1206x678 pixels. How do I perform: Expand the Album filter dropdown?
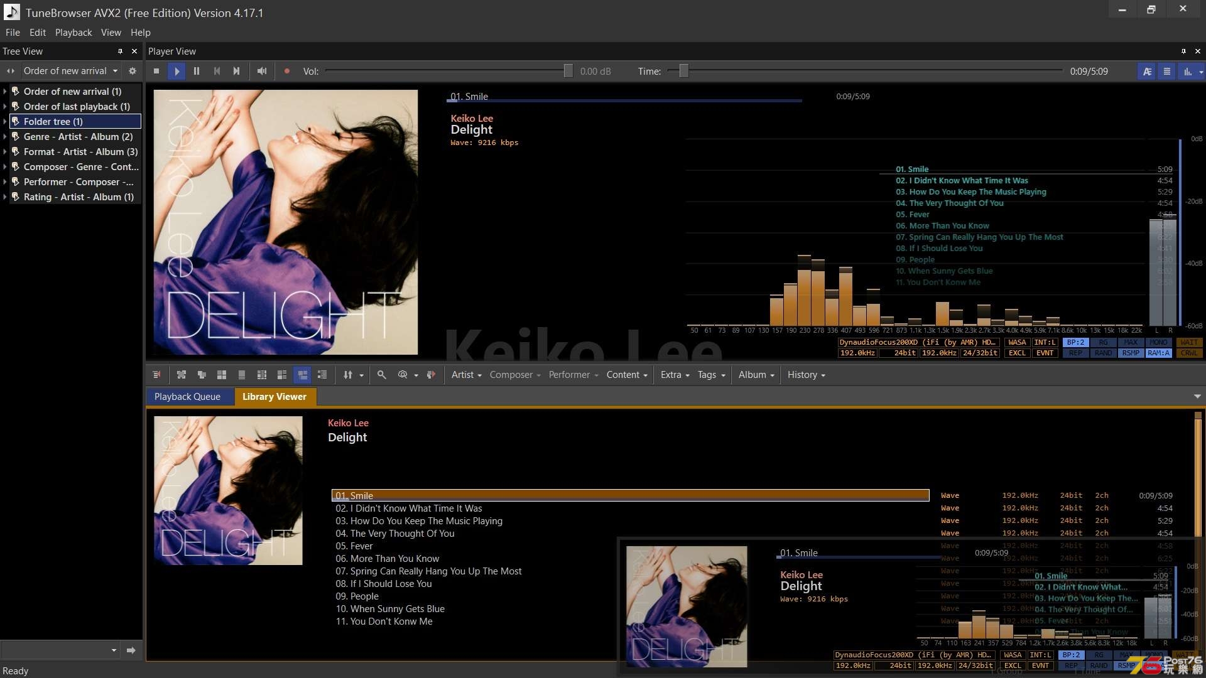click(x=756, y=374)
